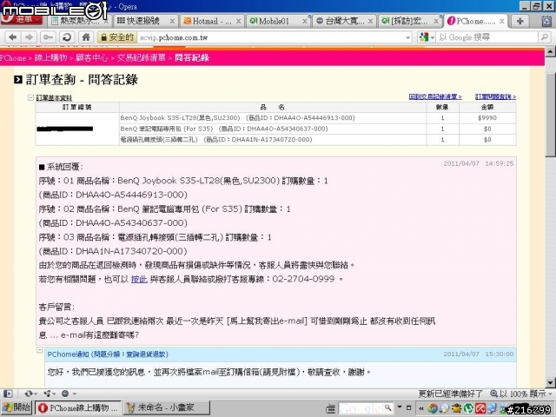Reload the current page
This screenshot has height=417, width=556.
67,37
